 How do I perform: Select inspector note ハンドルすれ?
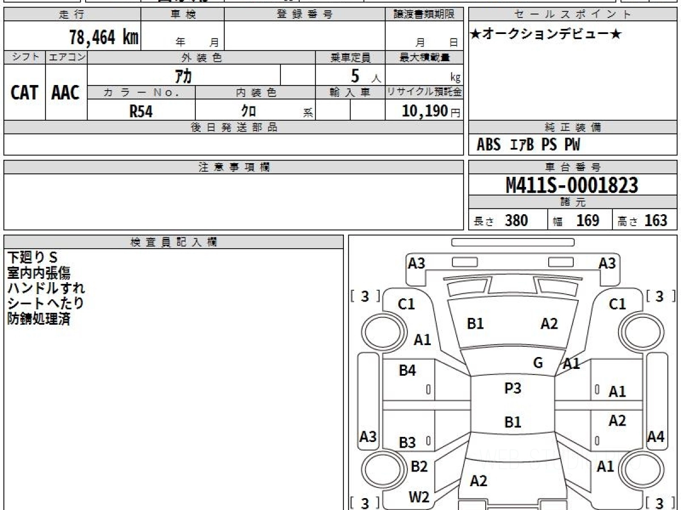click(46, 288)
